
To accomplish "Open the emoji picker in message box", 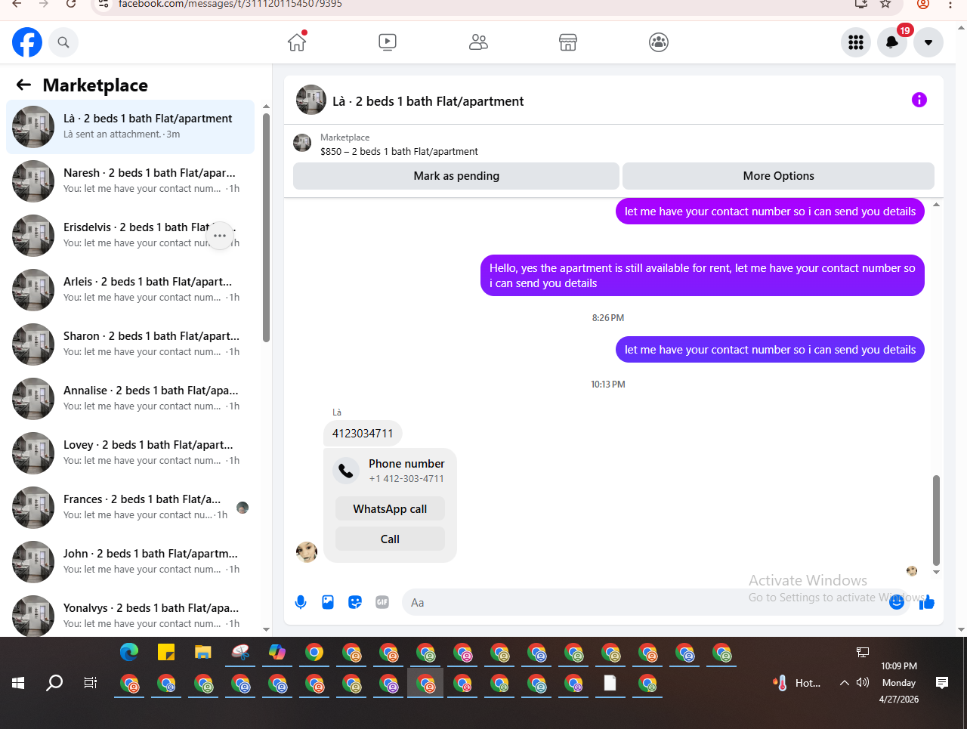I will [897, 602].
